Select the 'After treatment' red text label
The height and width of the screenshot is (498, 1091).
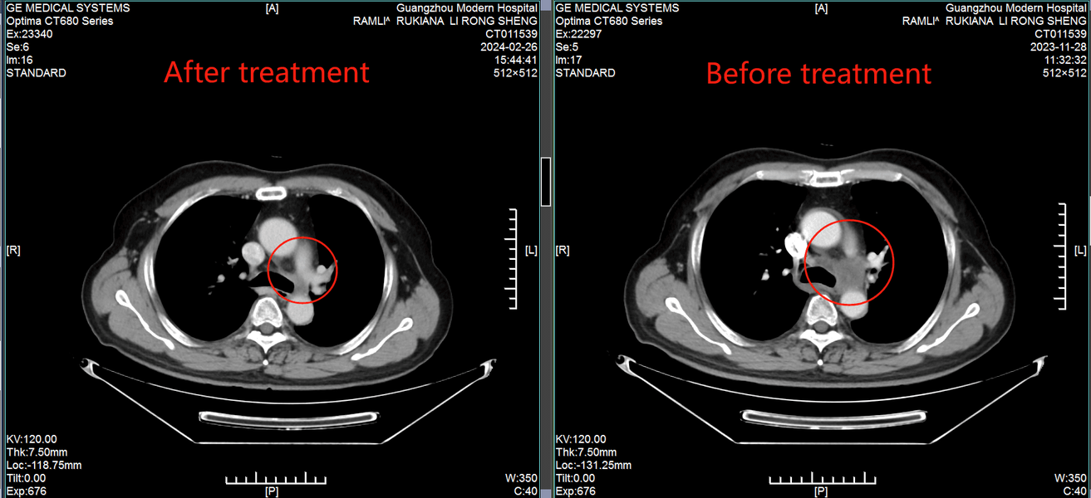[x=266, y=72]
